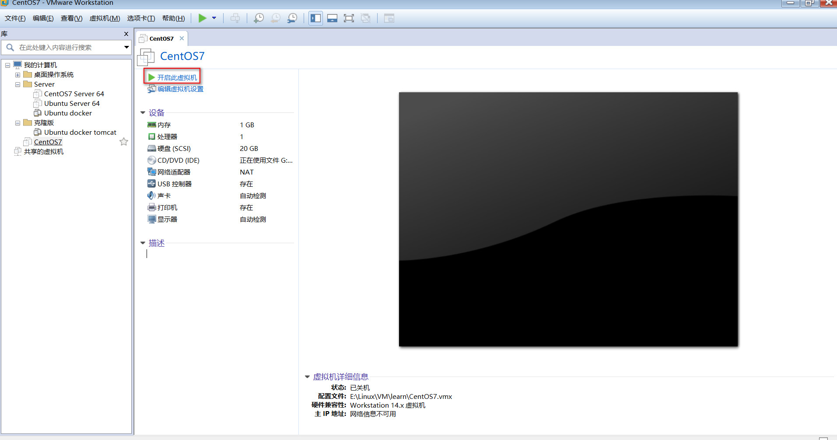This screenshot has width=837, height=440.
Task: Toggle the library sidebar view icon
Action: tap(315, 18)
